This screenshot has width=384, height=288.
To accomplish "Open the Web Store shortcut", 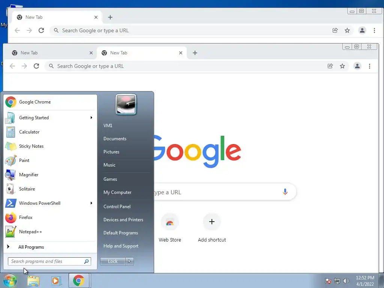I will pyautogui.click(x=170, y=228).
